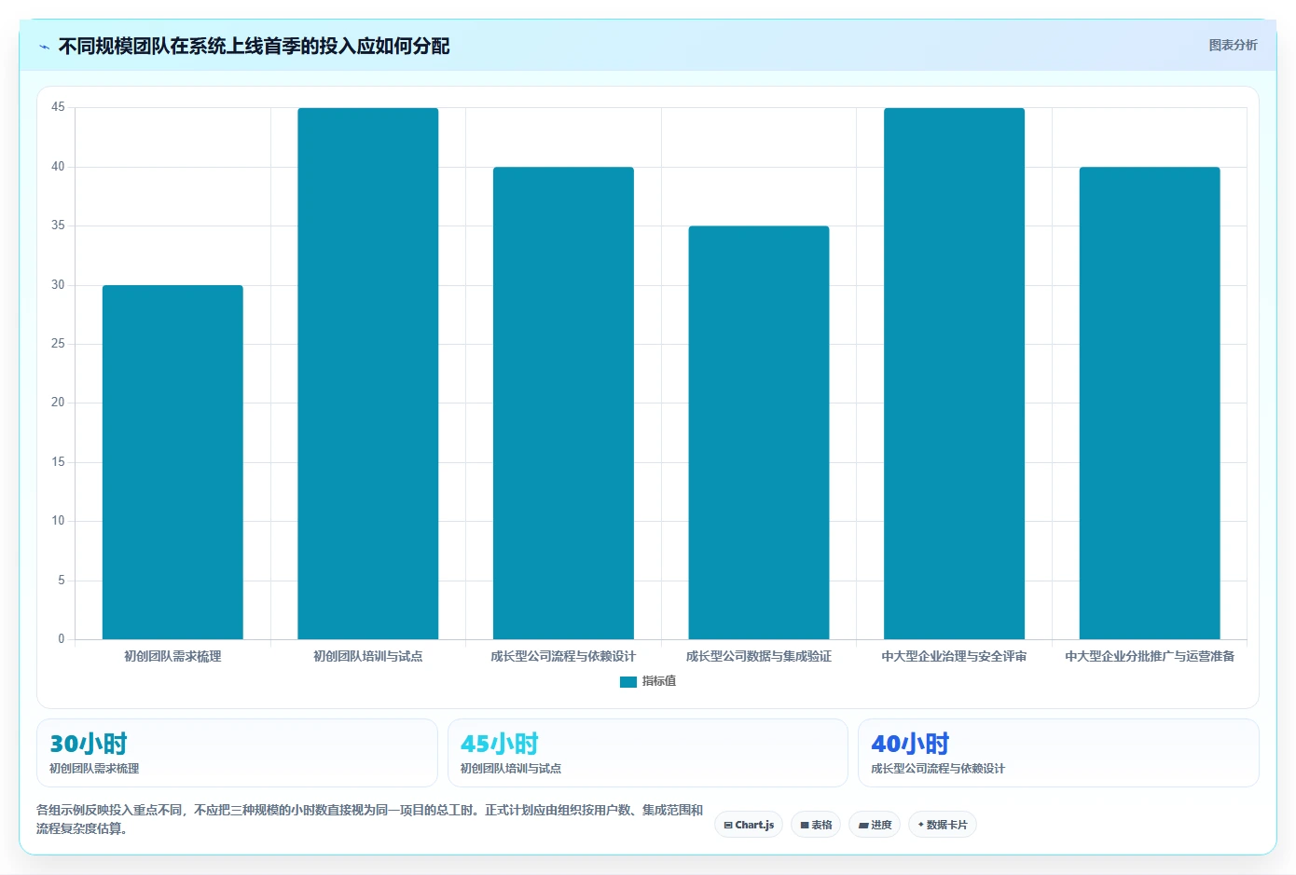The image size is (1296, 875).
Task: Click the footnote starting 各组示例反映投入重点不同
Action: coord(370,819)
